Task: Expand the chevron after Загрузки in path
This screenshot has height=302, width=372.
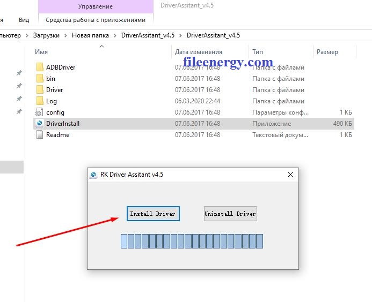Action: [x=65, y=35]
